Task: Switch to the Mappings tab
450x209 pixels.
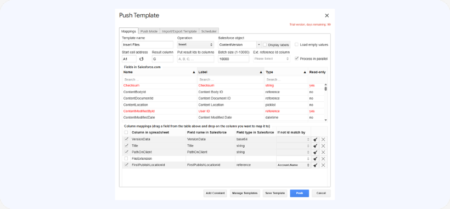Action: coord(128,31)
